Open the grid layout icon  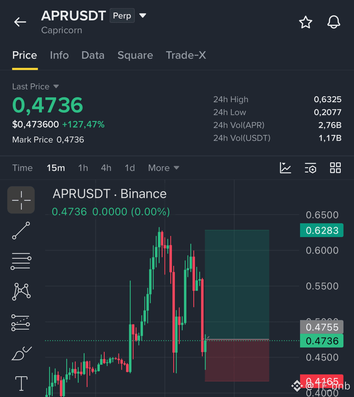point(335,168)
